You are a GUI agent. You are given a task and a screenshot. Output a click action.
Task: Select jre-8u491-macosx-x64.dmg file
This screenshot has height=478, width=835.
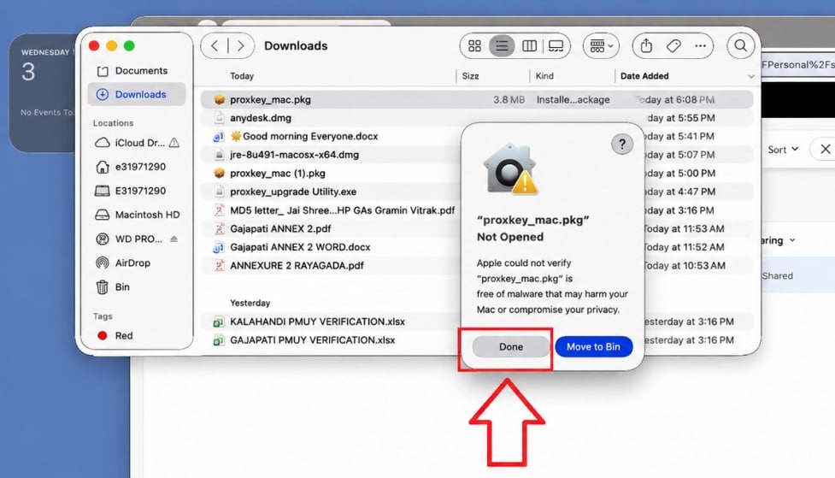[294, 155]
